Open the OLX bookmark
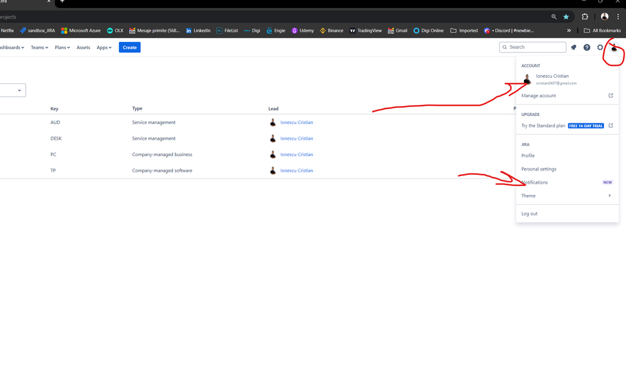This screenshot has height=371, width=626. coord(115,30)
